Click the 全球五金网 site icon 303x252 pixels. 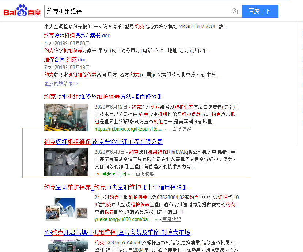(98, 174)
